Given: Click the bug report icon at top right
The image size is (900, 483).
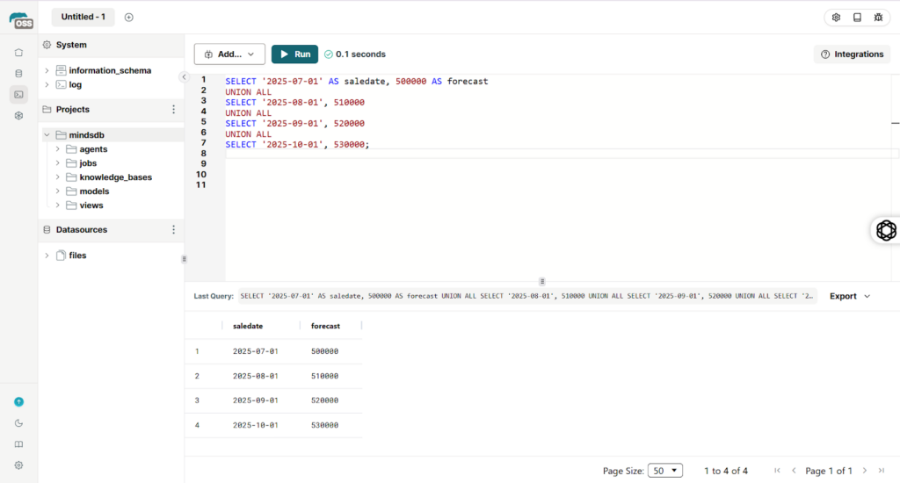Looking at the screenshot, I should 878,18.
